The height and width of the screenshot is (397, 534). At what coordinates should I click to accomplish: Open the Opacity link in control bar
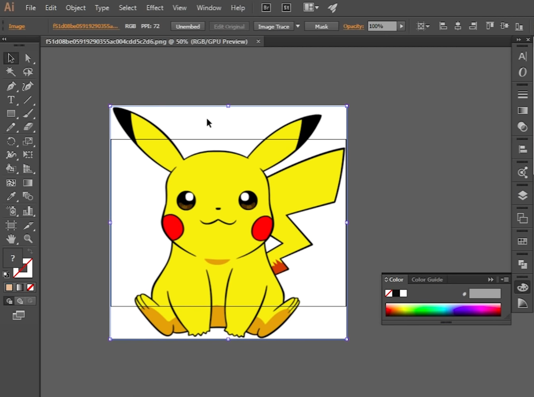[x=354, y=26]
